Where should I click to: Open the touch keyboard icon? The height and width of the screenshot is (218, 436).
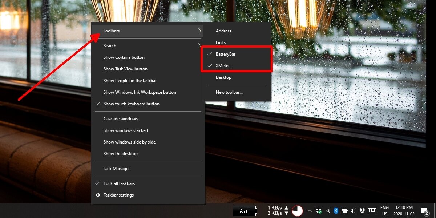point(372,211)
